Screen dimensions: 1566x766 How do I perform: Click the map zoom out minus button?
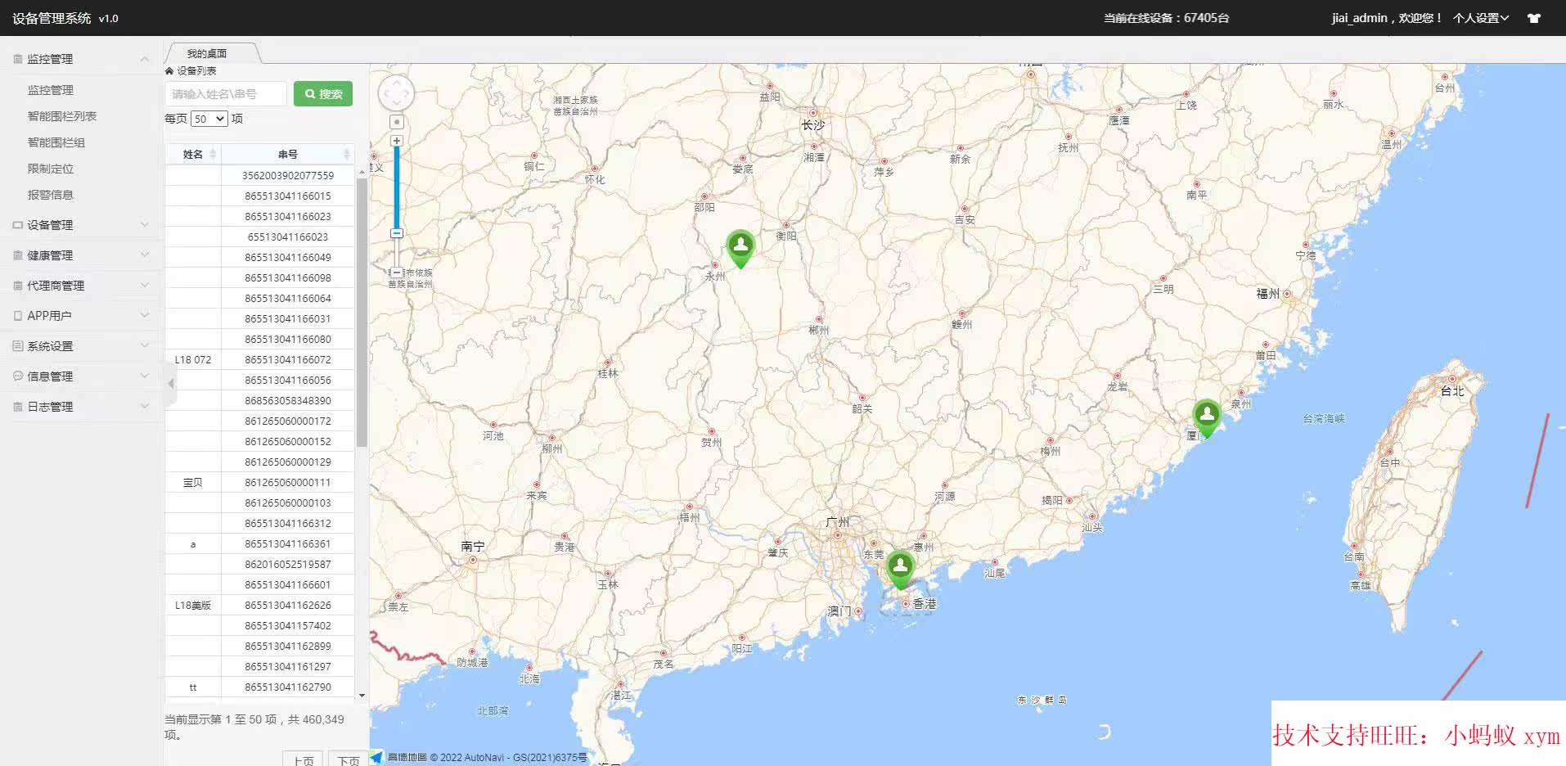tap(397, 273)
